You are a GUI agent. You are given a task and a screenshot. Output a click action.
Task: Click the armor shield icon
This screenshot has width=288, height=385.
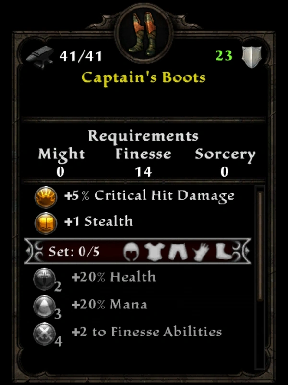252,57
